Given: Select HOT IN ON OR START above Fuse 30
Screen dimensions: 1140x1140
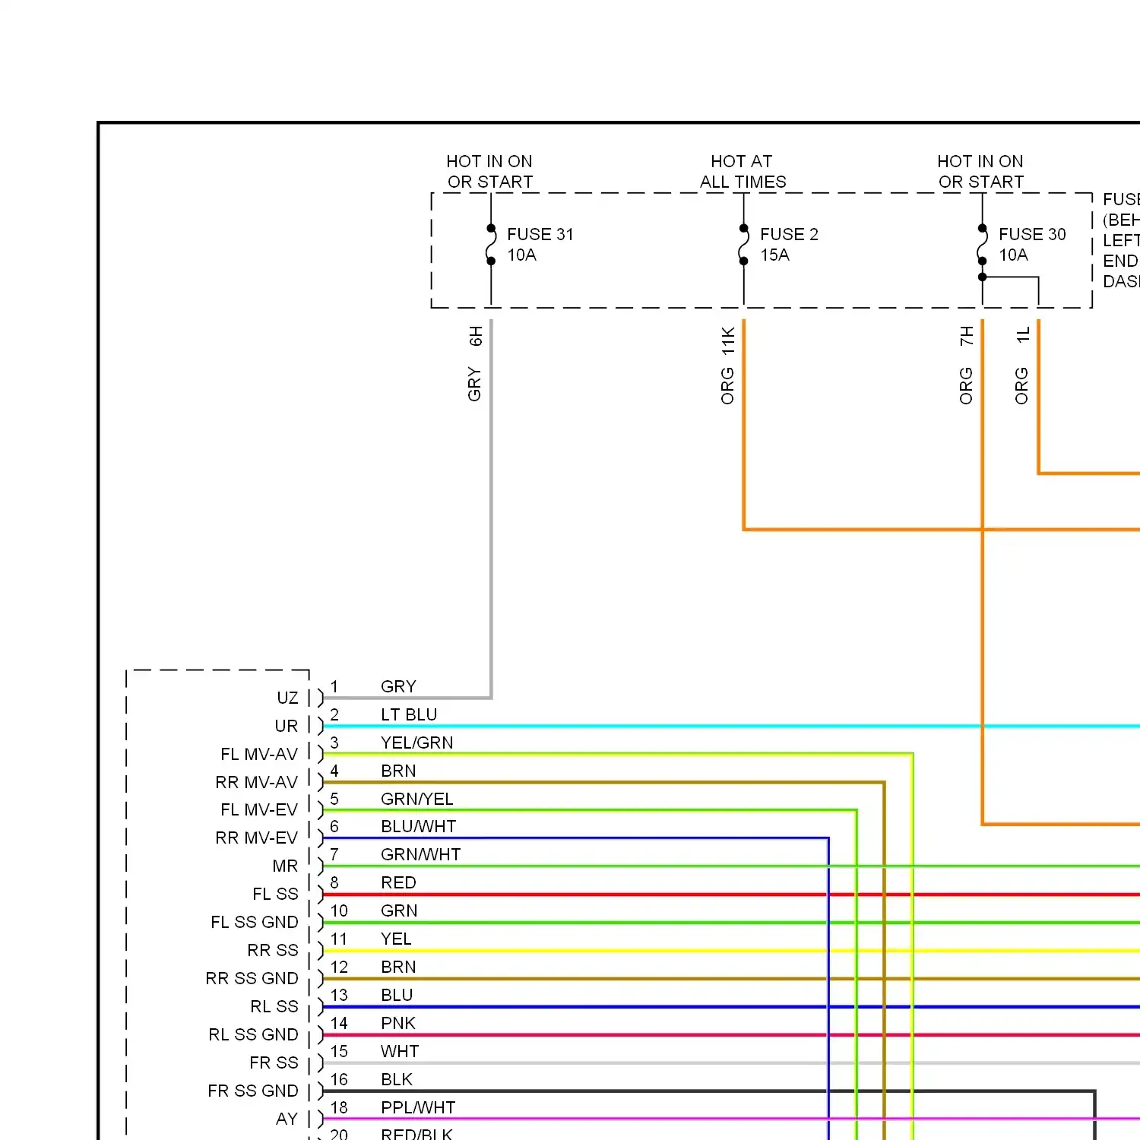Looking at the screenshot, I should click(x=980, y=172).
